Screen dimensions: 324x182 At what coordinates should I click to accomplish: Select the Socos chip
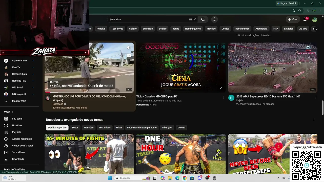[x=75, y=128]
